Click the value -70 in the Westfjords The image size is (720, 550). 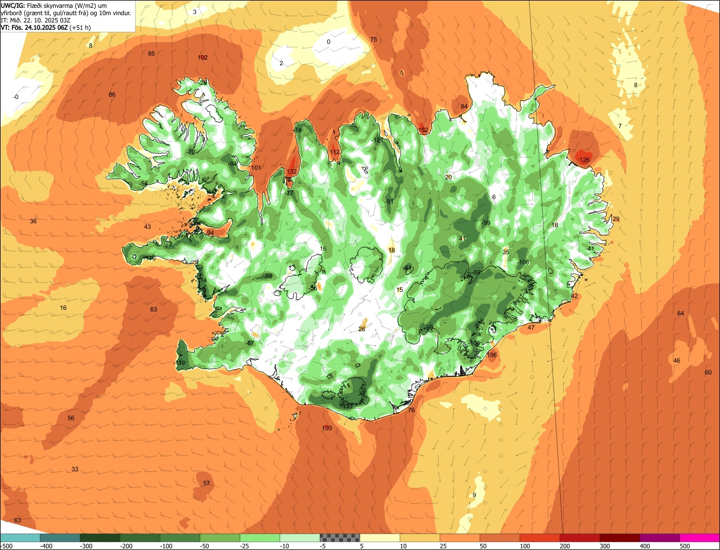(191, 152)
